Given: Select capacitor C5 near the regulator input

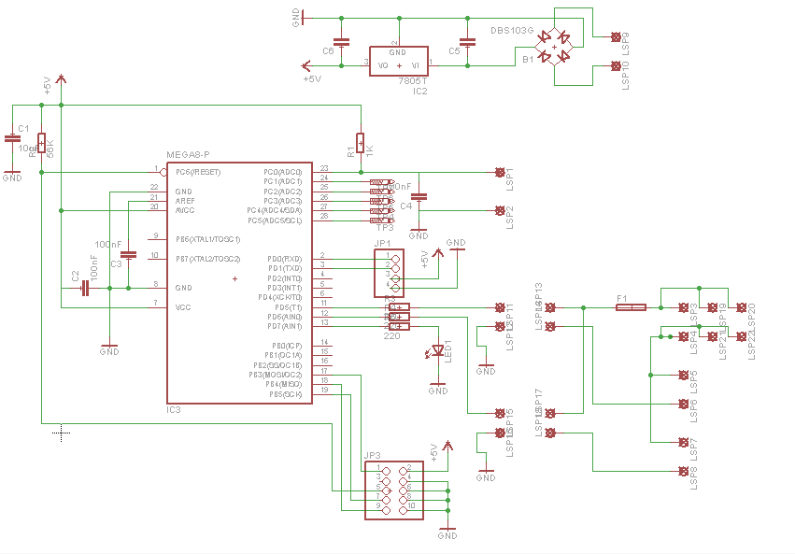Looking at the screenshot, I should click(467, 42).
